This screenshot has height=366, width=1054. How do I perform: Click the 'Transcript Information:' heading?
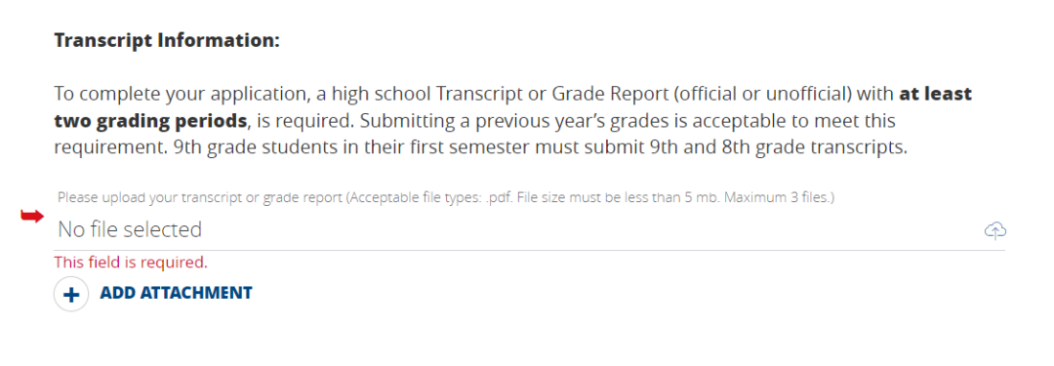pyautogui.click(x=167, y=41)
